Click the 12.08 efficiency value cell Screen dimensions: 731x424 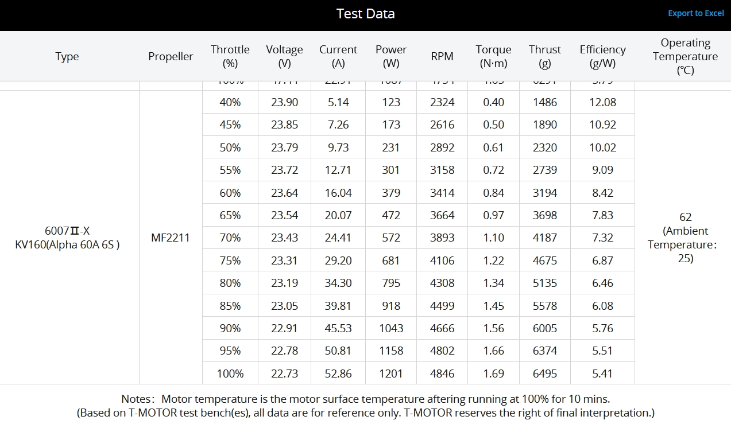602,102
